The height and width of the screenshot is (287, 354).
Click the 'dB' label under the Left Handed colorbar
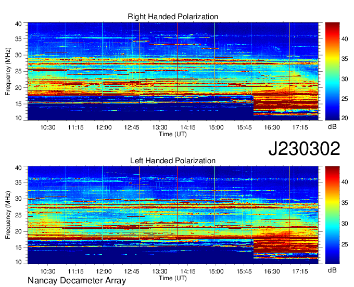[332, 270]
